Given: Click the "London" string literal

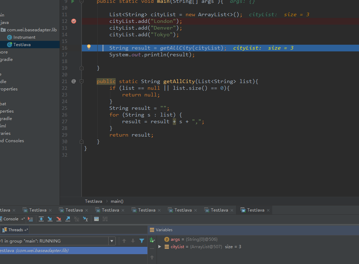Looking at the screenshot, I should coord(163,21).
